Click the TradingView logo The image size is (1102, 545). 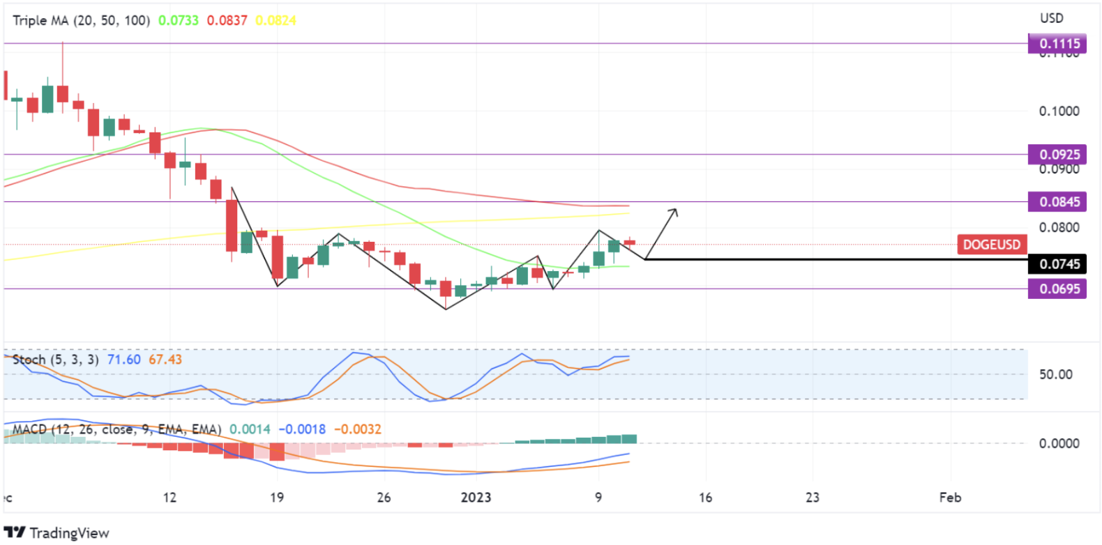coord(56,533)
